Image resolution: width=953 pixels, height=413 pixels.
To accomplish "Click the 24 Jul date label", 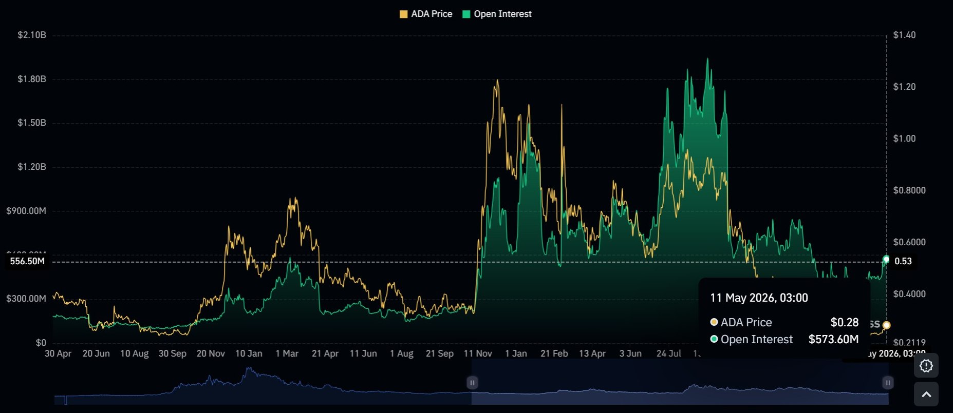I will pyautogui.click(x=669, y=353).
